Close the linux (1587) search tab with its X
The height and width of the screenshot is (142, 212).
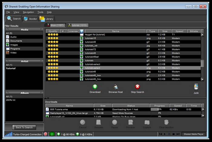pyautogui.click(x=48, y=25)
